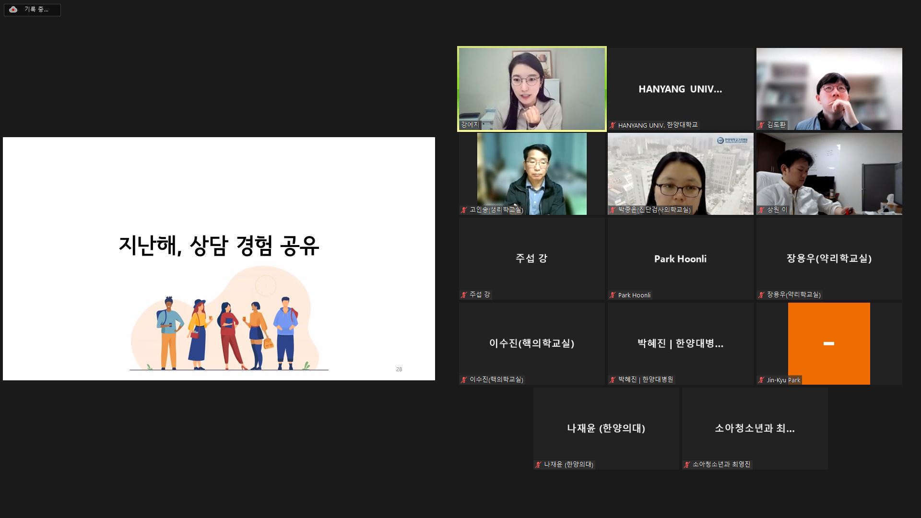Screen dimensions: 921x518
Task: Click the 장용우(약리학교실) participant tile
Action: coord(829,259)
